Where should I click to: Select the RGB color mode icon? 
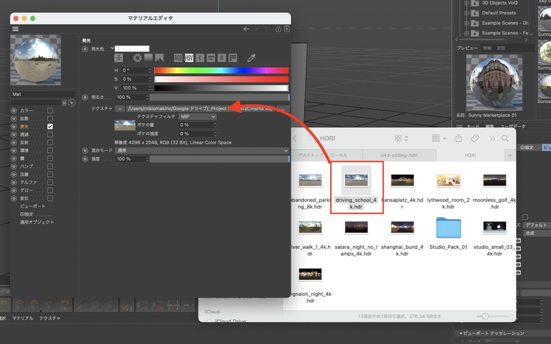pyautogui.click(x=178, y=58)
